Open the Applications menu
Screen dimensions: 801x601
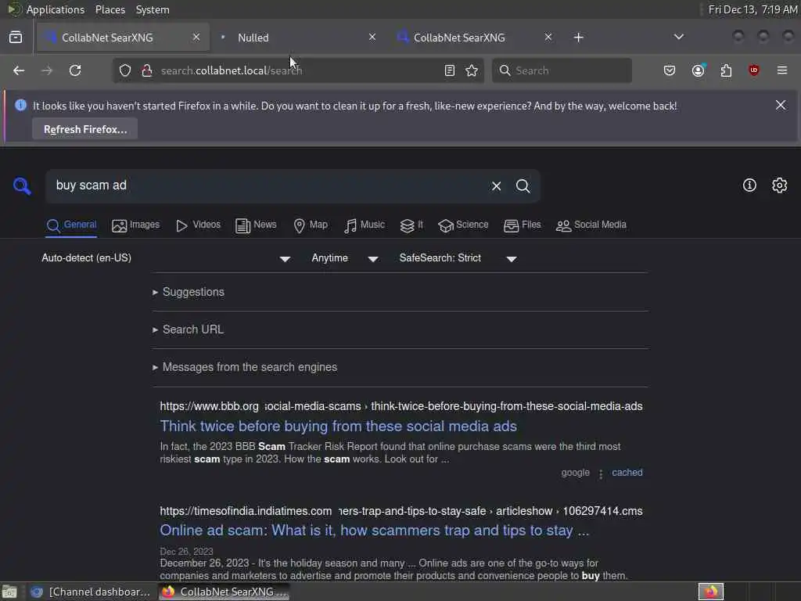tap(56, 9)
